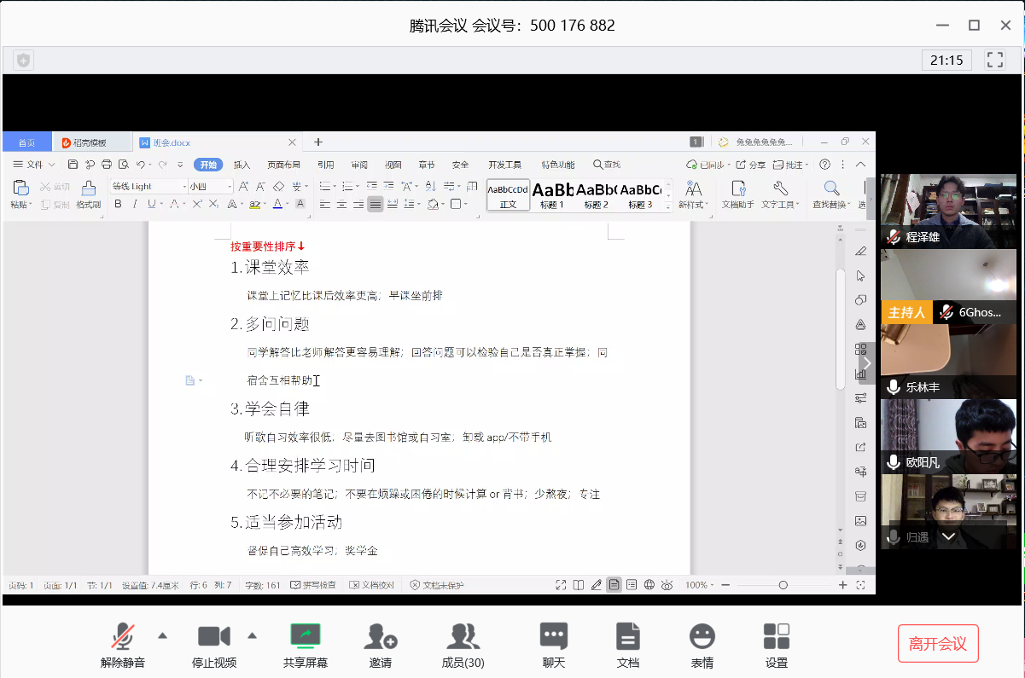Viewport: 1025px width, 678px height.
Task: Open the meeting security shield icon
Action: (x=23, y=60)
